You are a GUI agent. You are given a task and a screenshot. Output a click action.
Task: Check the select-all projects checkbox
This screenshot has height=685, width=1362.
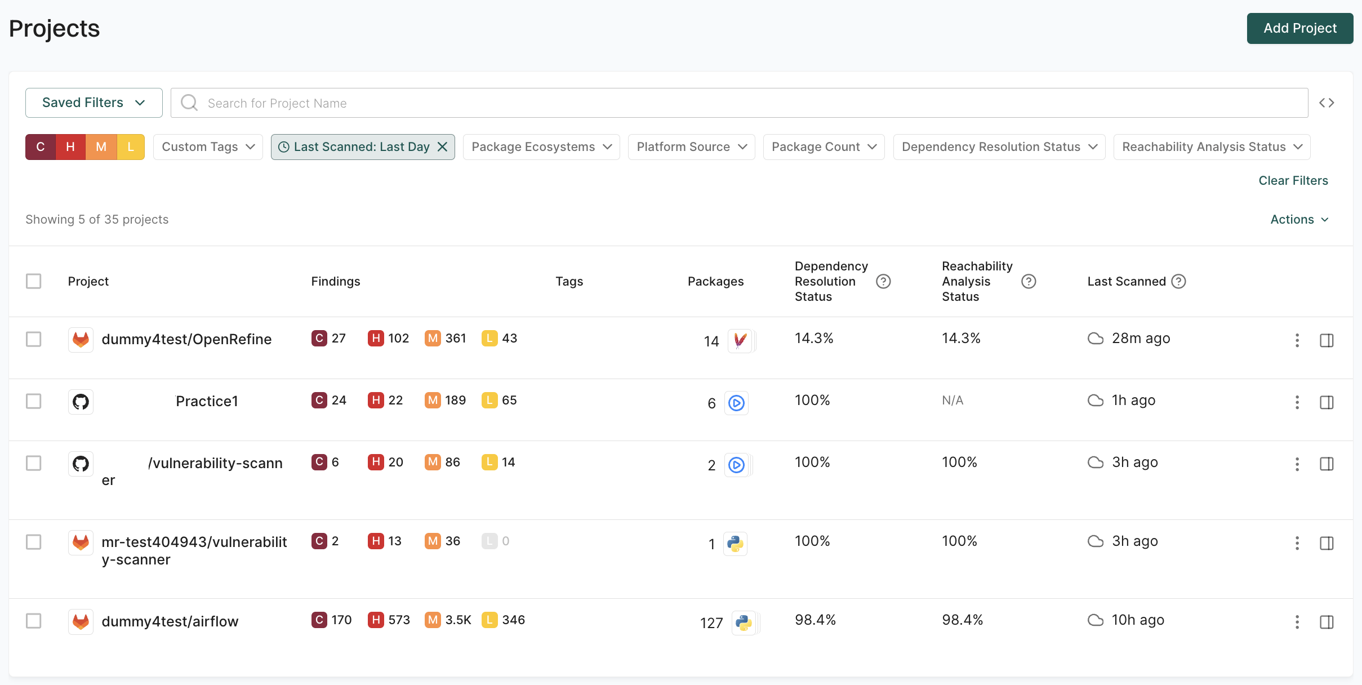[x=34, y=281]
